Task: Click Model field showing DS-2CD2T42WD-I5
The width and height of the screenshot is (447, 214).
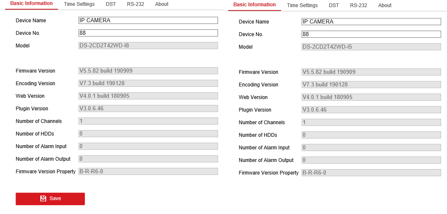Action: click(x=371, y=47)
